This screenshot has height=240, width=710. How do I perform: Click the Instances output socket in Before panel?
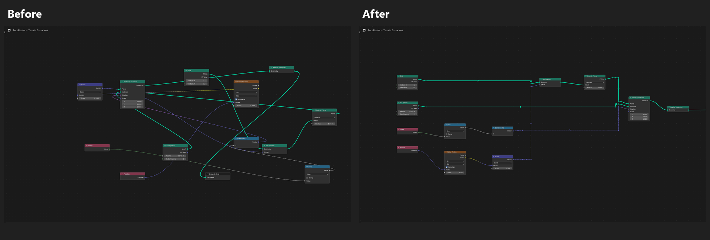[x=145, y=85]
